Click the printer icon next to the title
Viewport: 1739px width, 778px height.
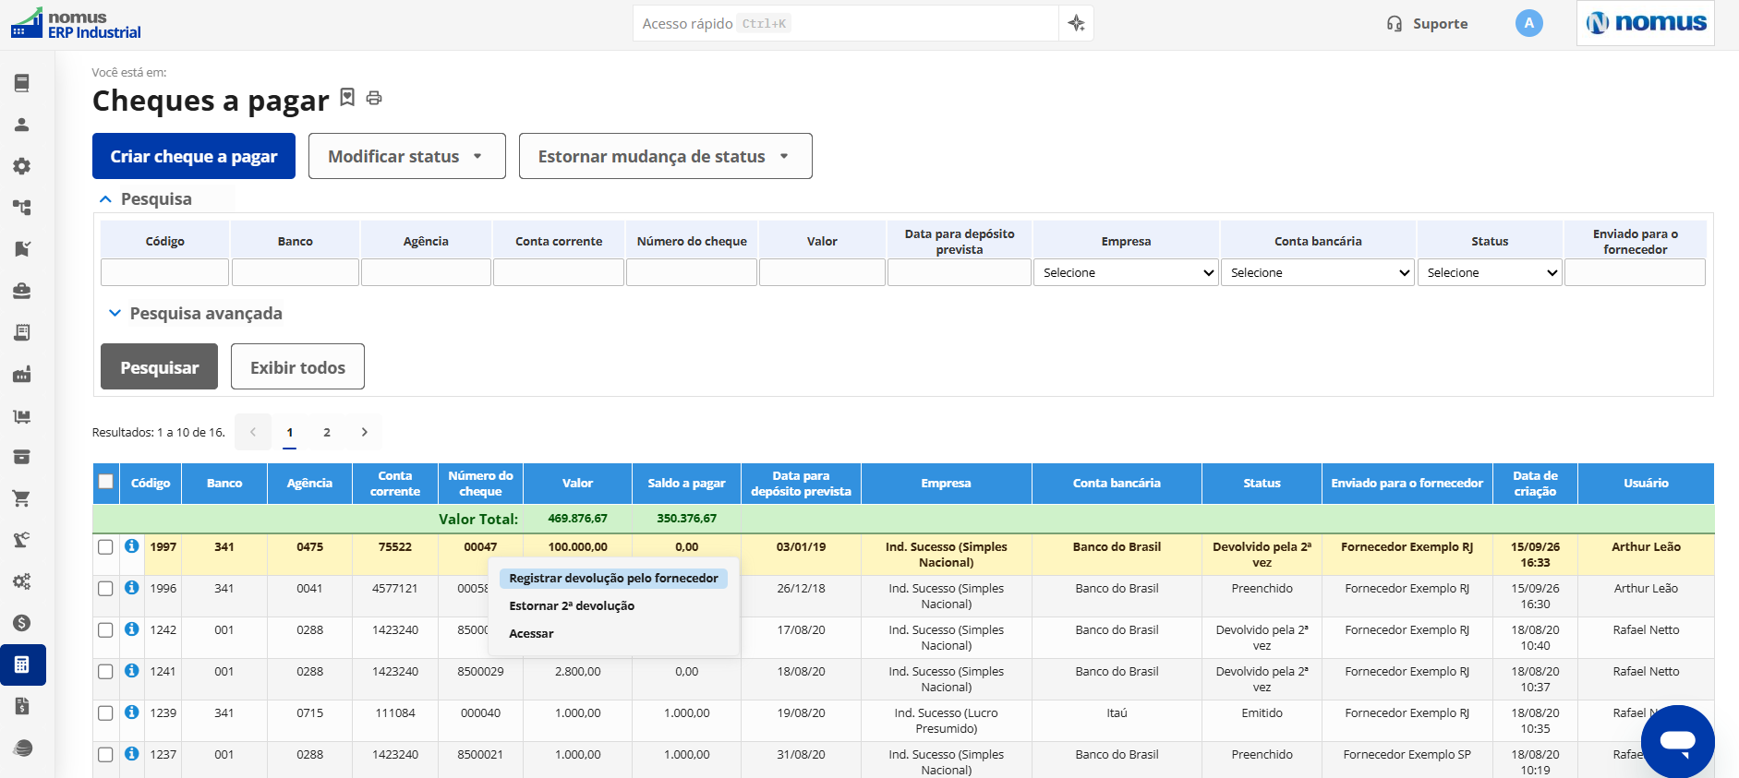tap(374, 98)
